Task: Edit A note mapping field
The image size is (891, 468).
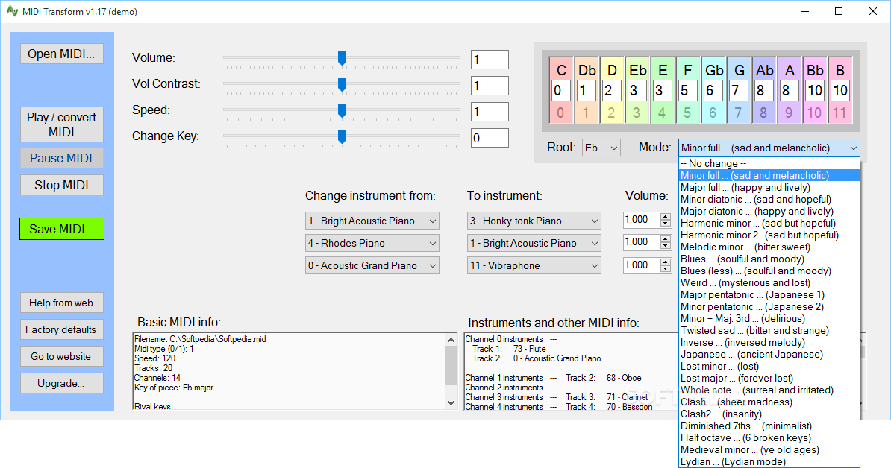Action: coord(789,91)
